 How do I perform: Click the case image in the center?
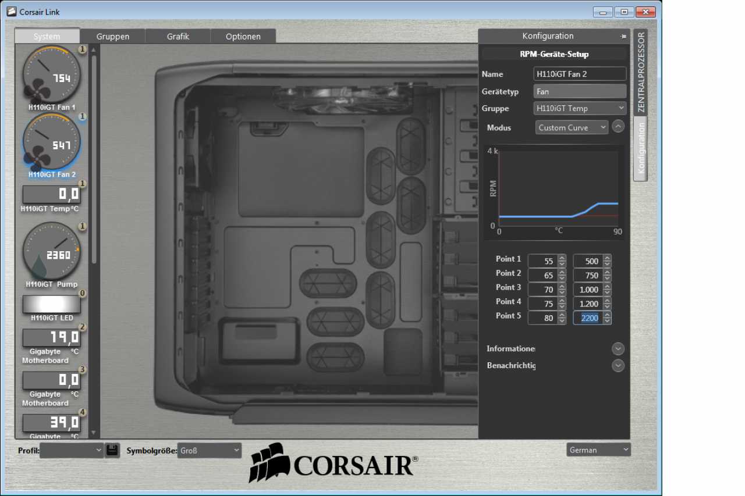[x=317, y=241]
